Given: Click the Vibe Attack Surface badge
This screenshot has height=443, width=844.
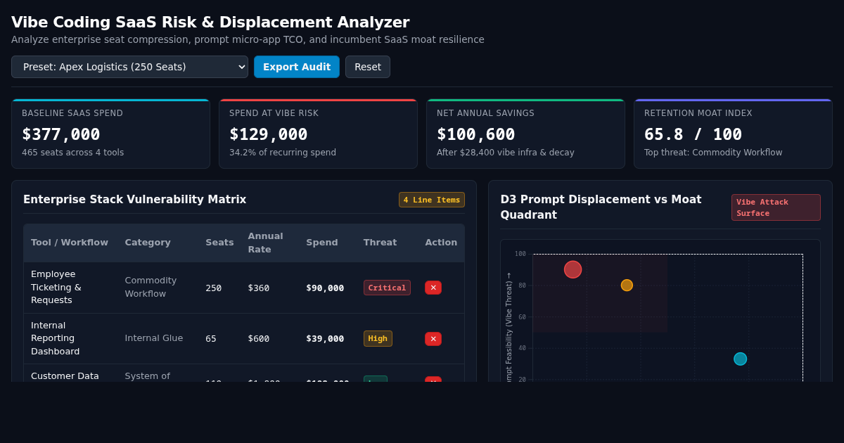Looking at the screenshot, I should coord(776,207).
